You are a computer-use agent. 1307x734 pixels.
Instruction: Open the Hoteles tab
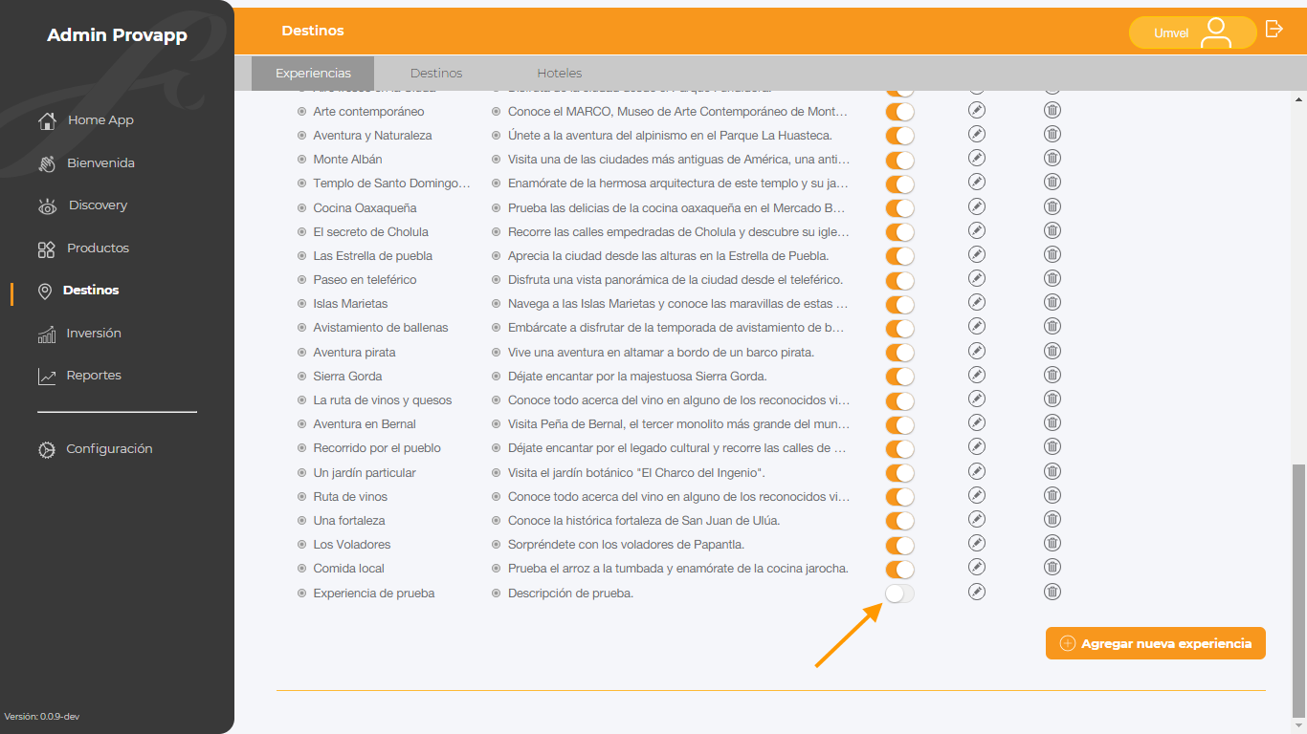point(560,74)
